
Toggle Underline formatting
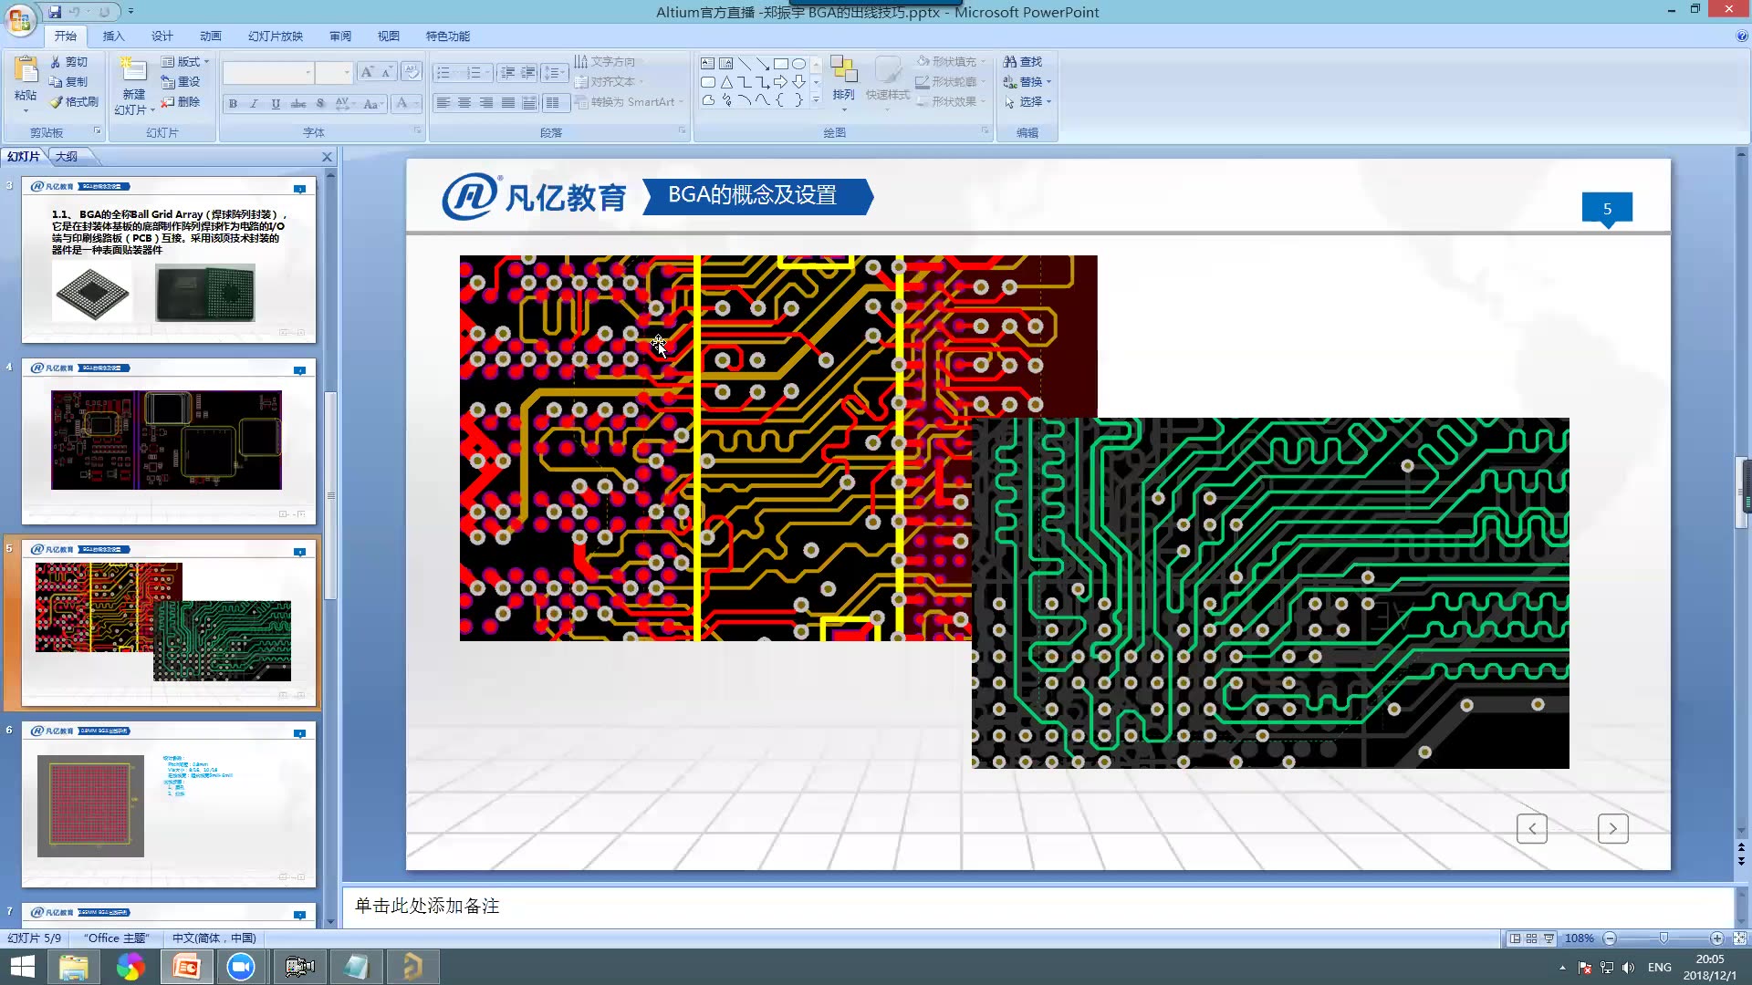[x=276, y=104]
